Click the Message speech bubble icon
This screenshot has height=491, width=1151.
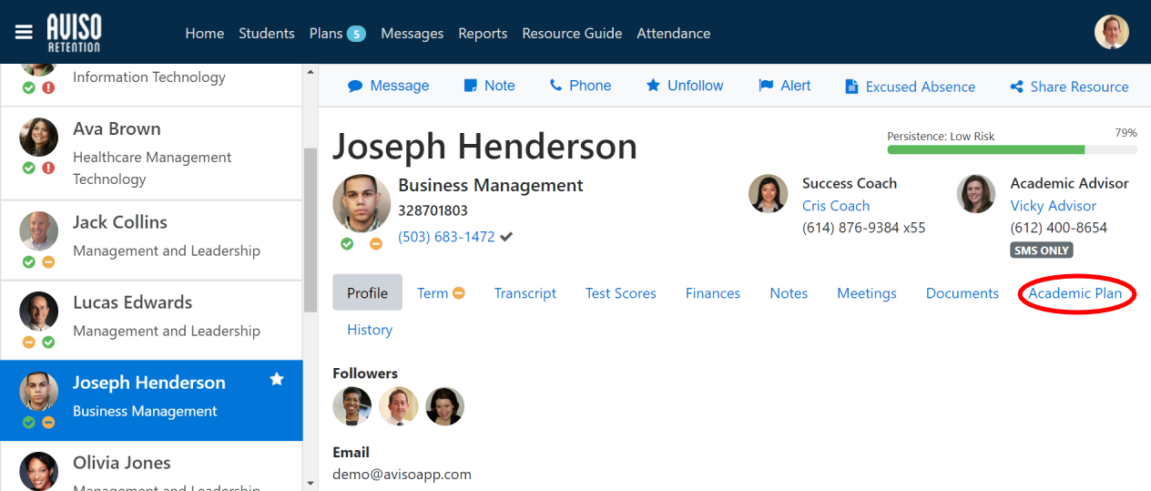pyautogui.click(x=355, y=87)
